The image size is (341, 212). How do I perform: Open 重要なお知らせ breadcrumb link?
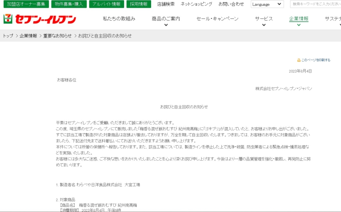coord(57,36)
